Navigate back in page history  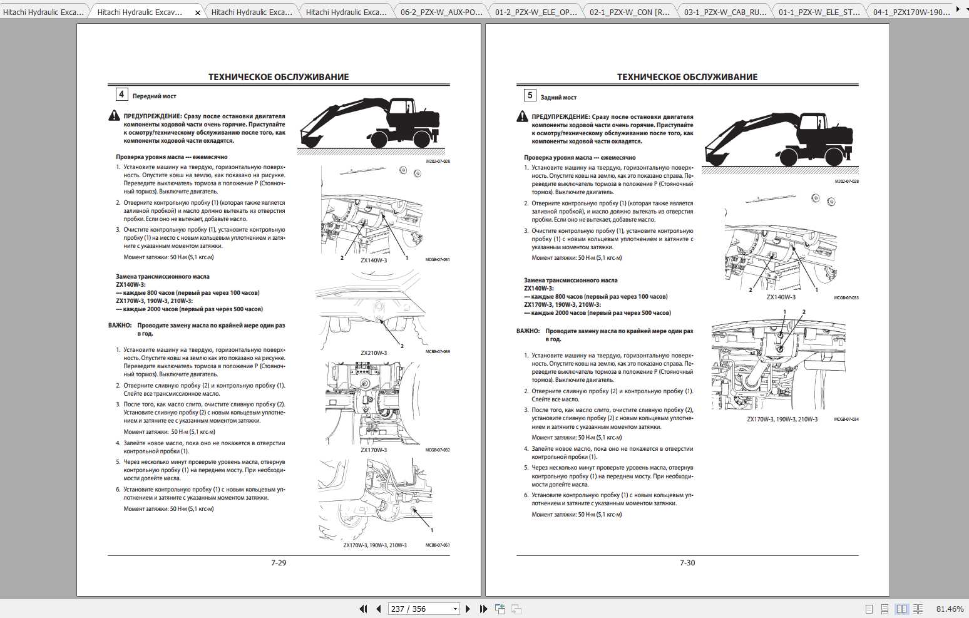point(500,609)
